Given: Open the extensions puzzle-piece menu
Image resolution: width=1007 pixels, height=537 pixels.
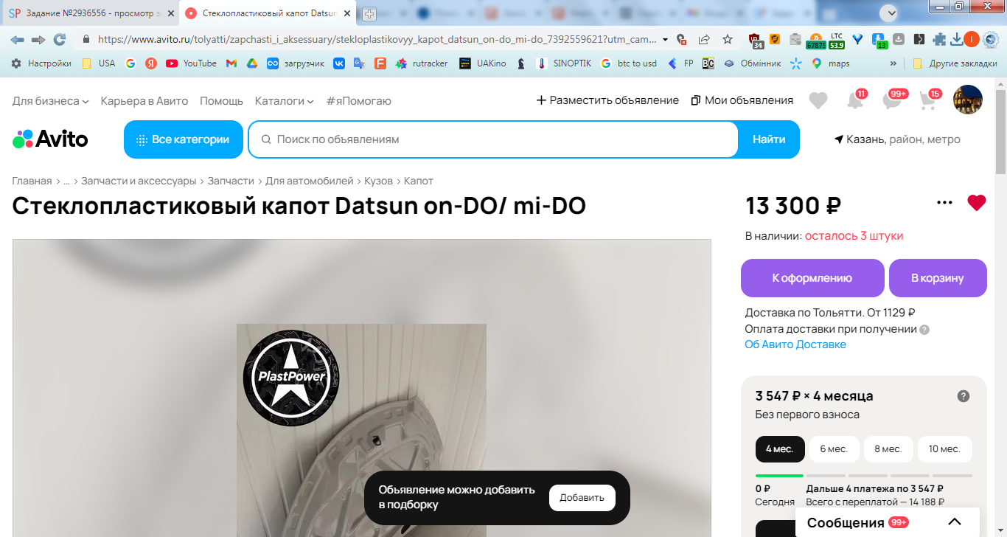Looking at the screenshot, I should [x=939, y=39].
